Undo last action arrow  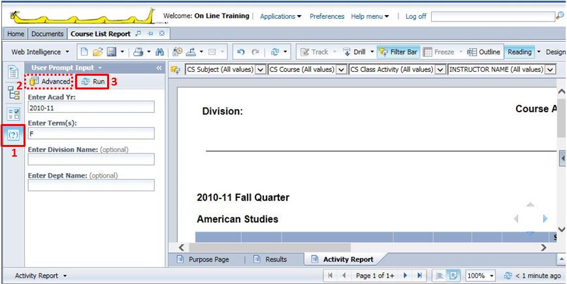coord(241,52)
